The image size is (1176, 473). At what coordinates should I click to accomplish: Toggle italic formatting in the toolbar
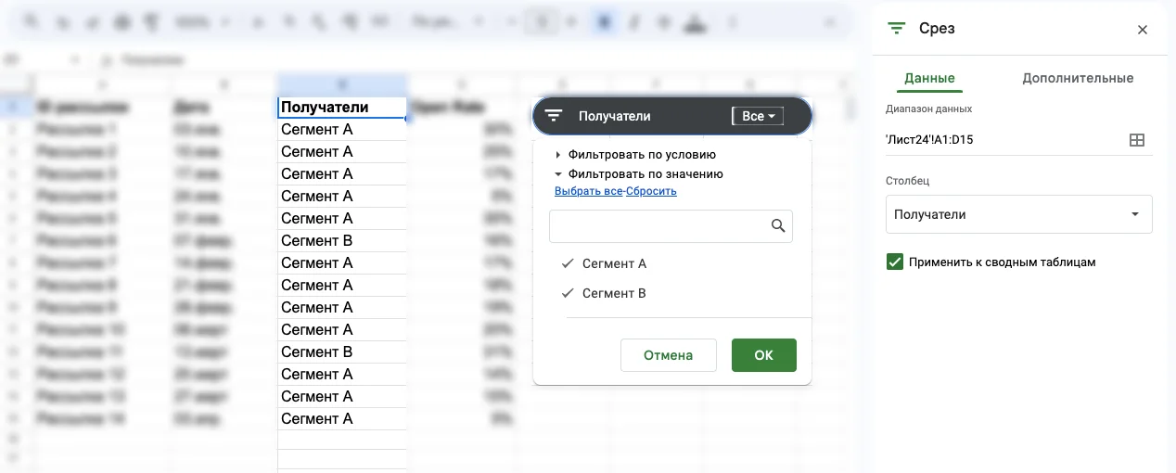point(634,21)
